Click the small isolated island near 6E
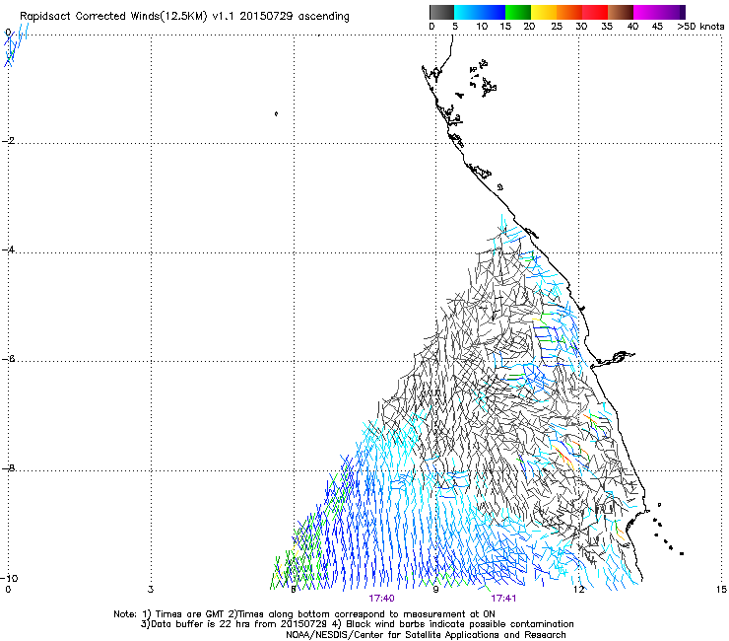729x641 pixels. (276, 113)
